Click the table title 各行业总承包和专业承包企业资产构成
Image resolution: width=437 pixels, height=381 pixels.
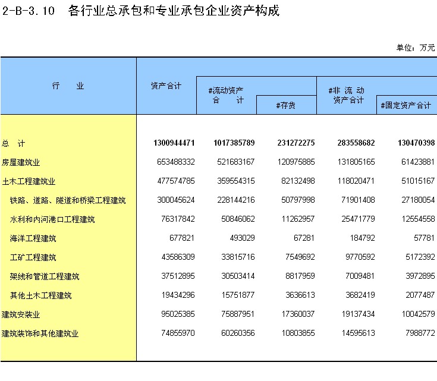coord(174,11)
